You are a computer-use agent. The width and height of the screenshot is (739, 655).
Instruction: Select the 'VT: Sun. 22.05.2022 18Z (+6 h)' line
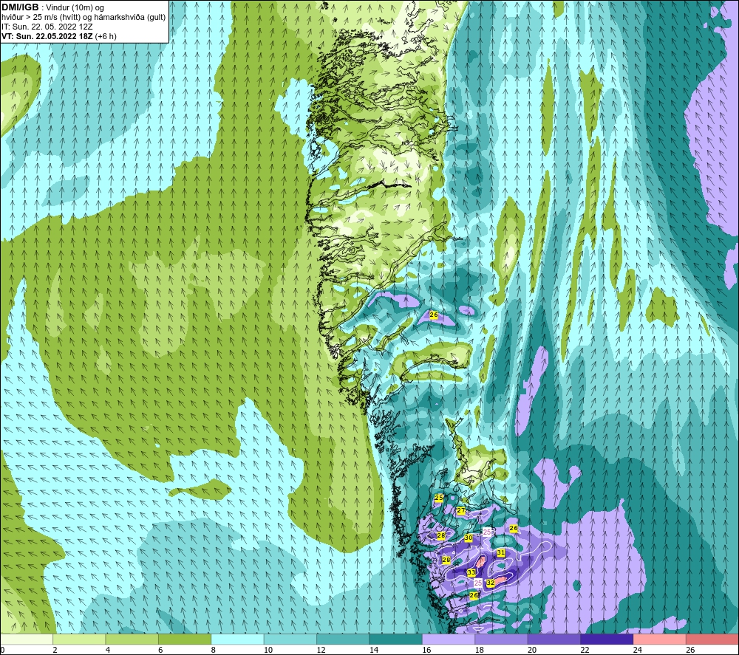(59, 36)
